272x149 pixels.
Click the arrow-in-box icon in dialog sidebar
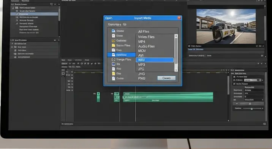tap(114, 59)
